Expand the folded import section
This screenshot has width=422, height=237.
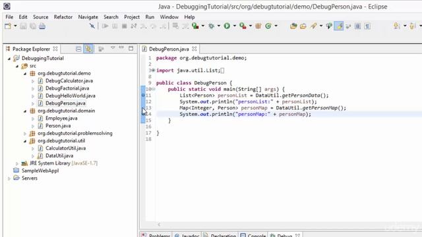154,70
